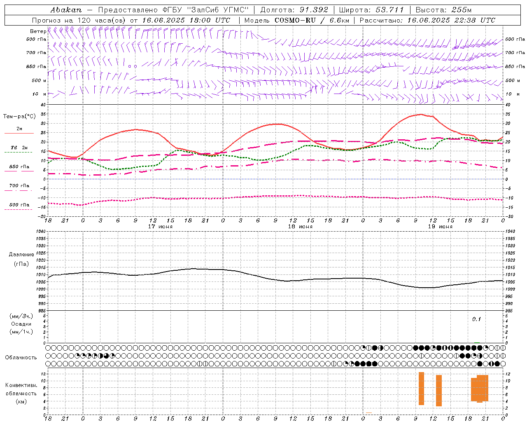Screen dimensions: 527x422
Task: Select the "Долгота: 91.392" longitude text
Action: [294, 10]
